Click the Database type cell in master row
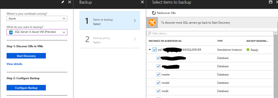 click(223, 75)
